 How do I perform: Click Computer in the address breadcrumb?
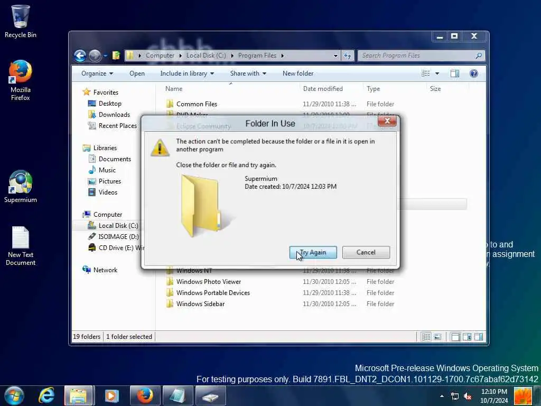pyautogui.click(x=160, y=56)
